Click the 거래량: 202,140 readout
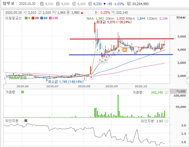The image size is (189, 147). (148, 92)
